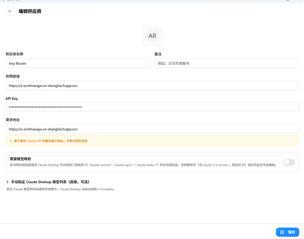Viewport: 304px width, 239px height.
Task: Edit the 请求地址 request URL field
Action: tap(152, 129)
